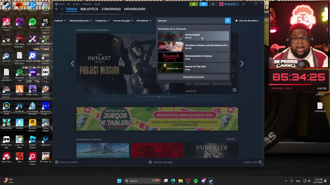Open the Rust desktop shortcut

coord(20,158)
